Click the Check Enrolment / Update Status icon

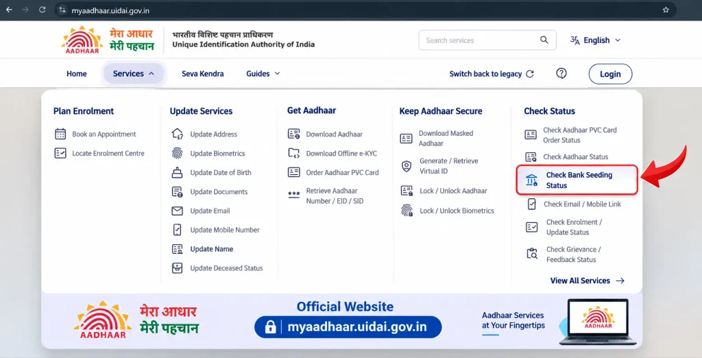[531, 227]
